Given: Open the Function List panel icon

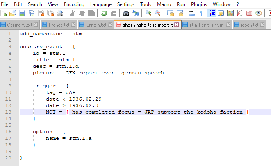Looking at the screenshot, I should 240,13.
